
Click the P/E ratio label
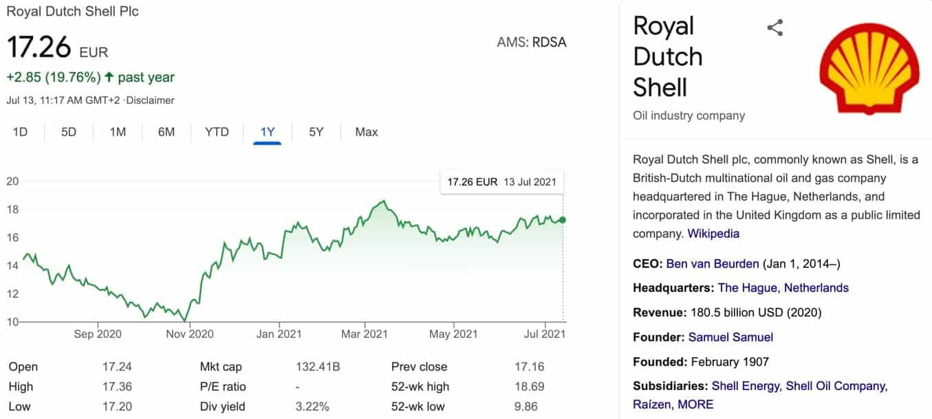point(223,387)
